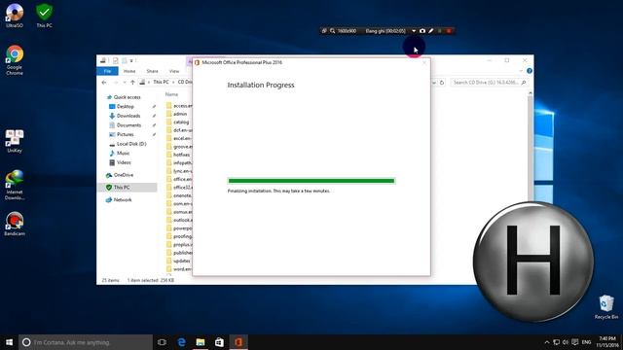
Task: Open Task View from the taskbar
Action: (162, 342)
